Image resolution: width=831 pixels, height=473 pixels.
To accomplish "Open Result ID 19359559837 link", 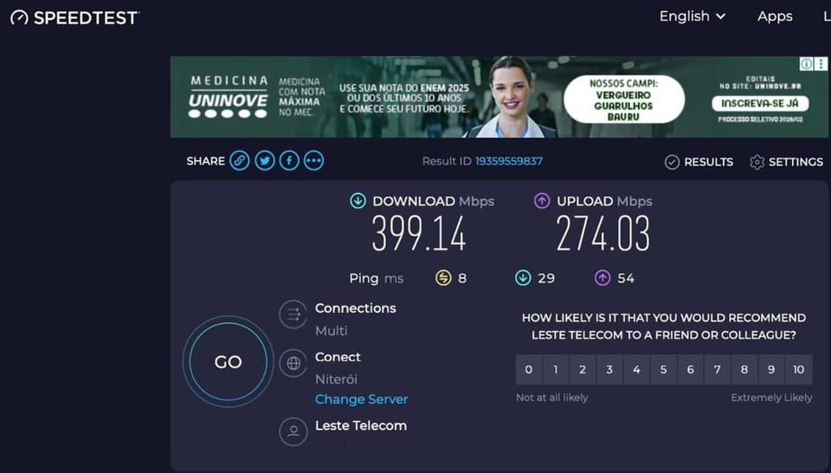I will point(509,161).
